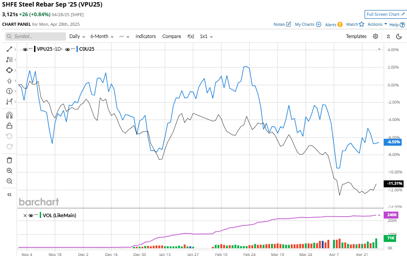
Task: Delete drawings with the trash icon
Action: click(x=9, y=160)
